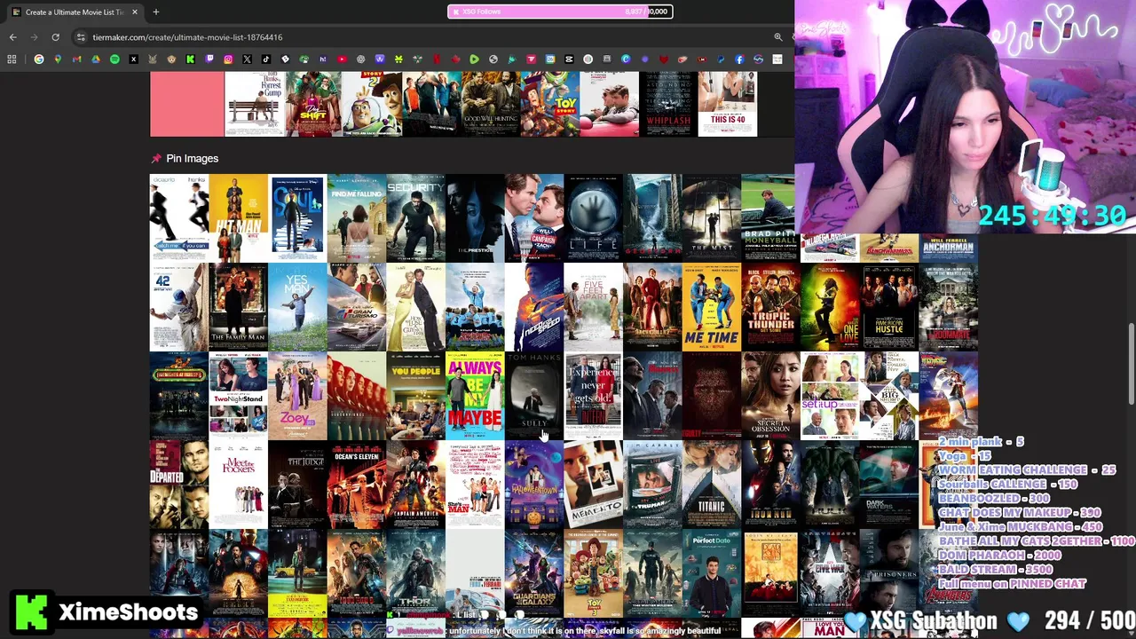Screen dimensions: 1136x639
Task: Open the Google bookmark
Action: pyautogui.click(x=38, y=59)
